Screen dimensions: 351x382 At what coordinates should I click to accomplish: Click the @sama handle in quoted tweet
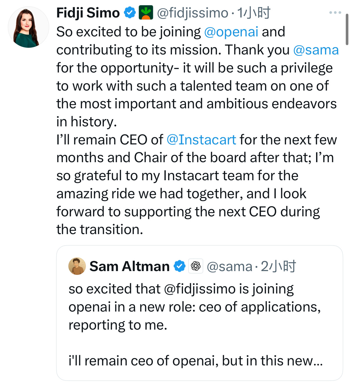(x=229, y=266)
